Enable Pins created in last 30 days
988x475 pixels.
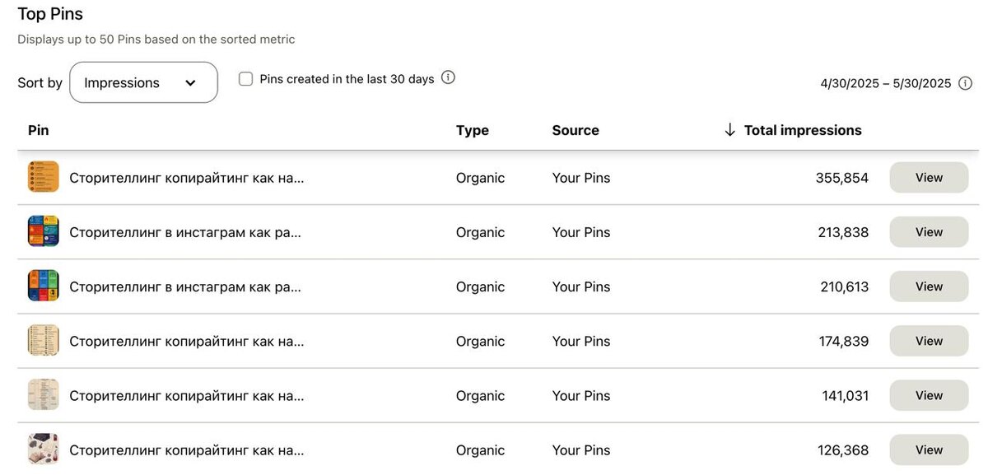tap(245, 79)
